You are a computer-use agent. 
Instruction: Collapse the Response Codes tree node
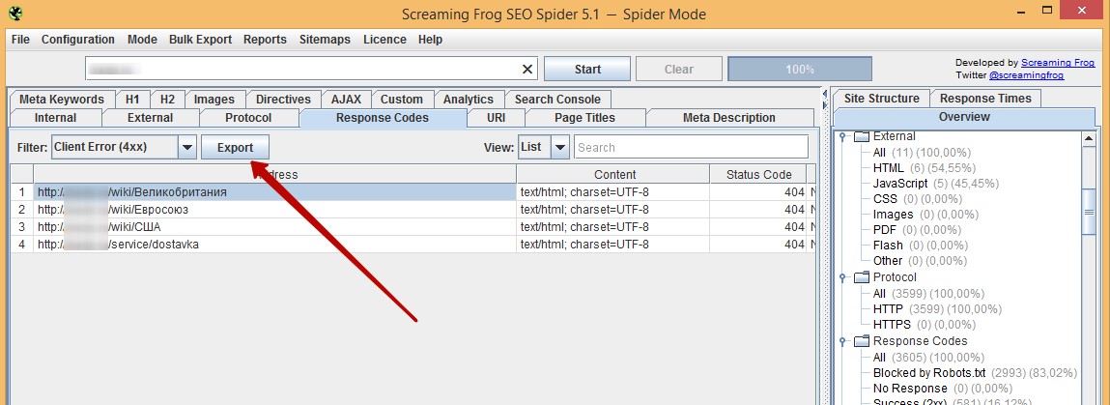(842, 341)
